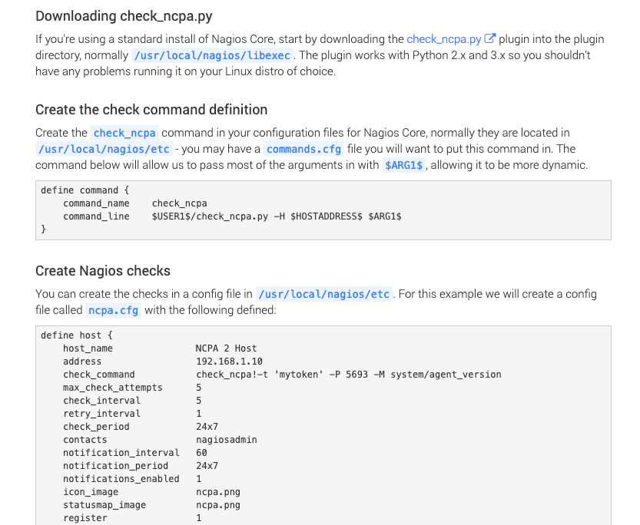Click the ncpa.cfg inline code filename
The width and height of the screenshot is (640, 525).
pos(111,310)
